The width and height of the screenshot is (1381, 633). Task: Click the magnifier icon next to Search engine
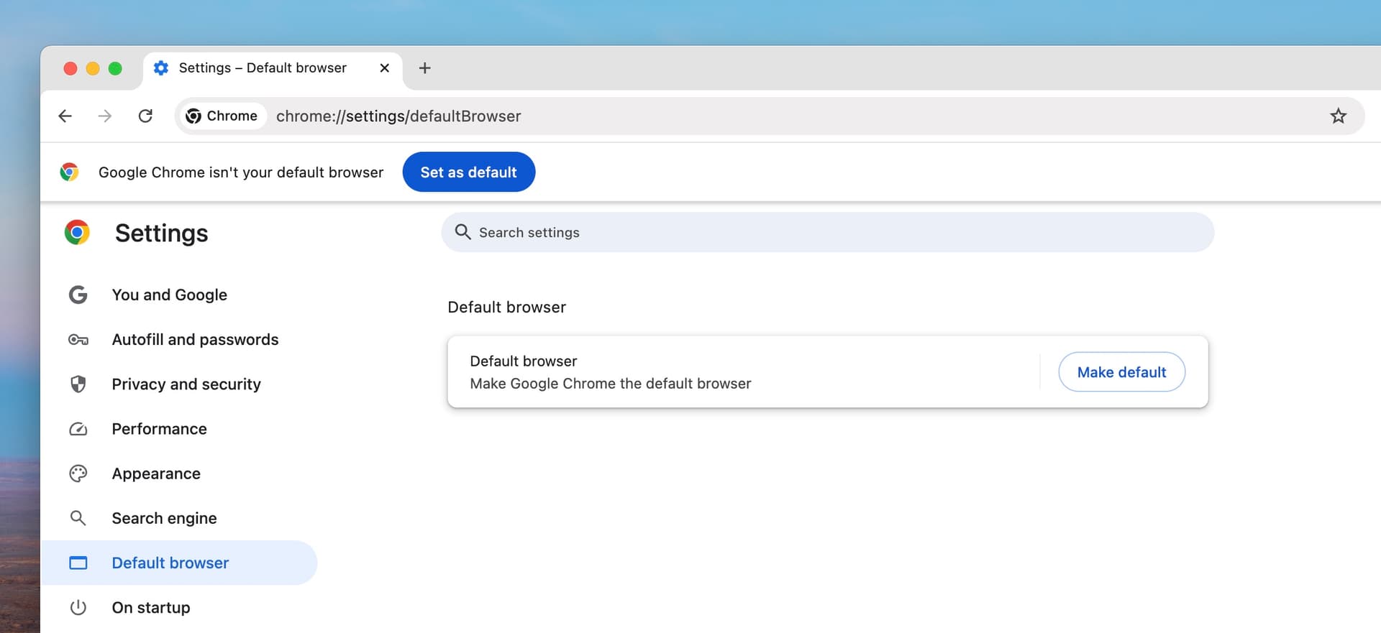(x=78, y=518)
